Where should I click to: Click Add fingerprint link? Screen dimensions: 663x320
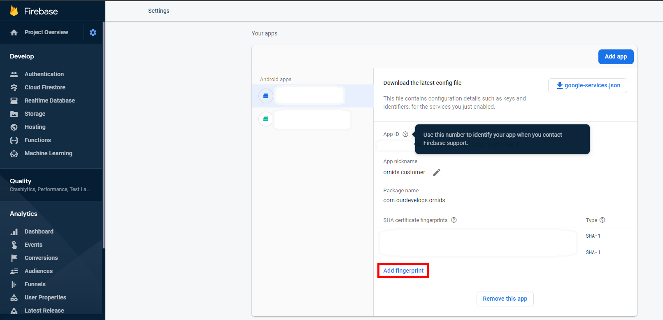[403, 271]
